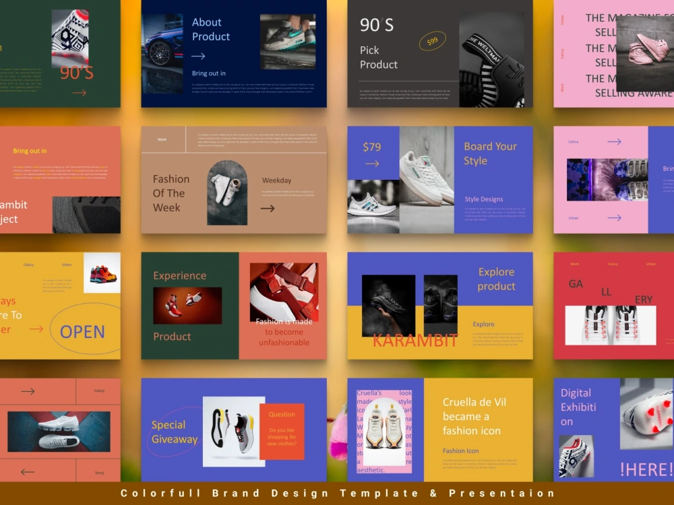Click the blue arrow beside the pink slide's Urban label
674x505 pixels.
tap(614, 217)
